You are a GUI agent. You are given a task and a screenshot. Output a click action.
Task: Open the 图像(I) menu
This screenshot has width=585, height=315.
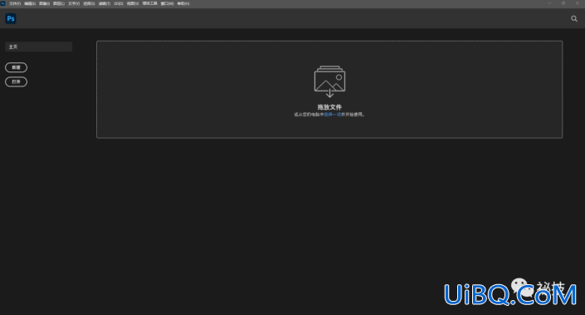click(45, 3)
